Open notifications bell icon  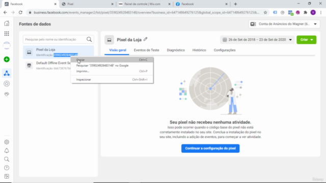pyautogui.click(x=7, y=150)
